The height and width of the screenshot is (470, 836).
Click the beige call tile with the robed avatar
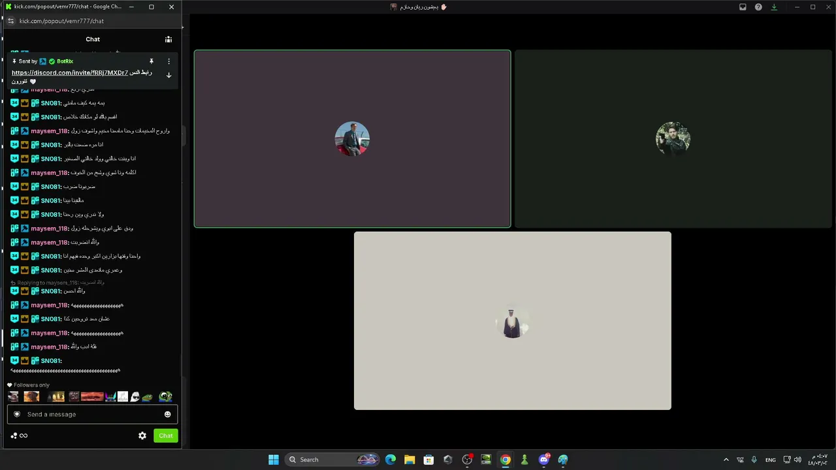pos(513,321)
